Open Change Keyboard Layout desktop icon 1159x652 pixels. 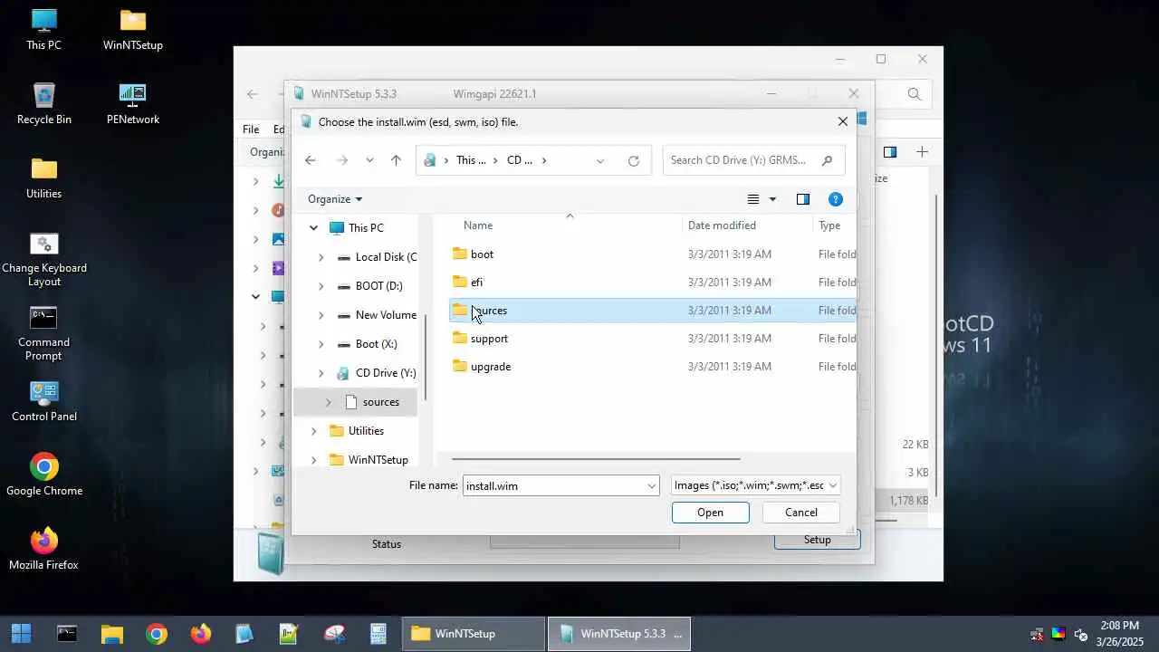tap(43, 259)
